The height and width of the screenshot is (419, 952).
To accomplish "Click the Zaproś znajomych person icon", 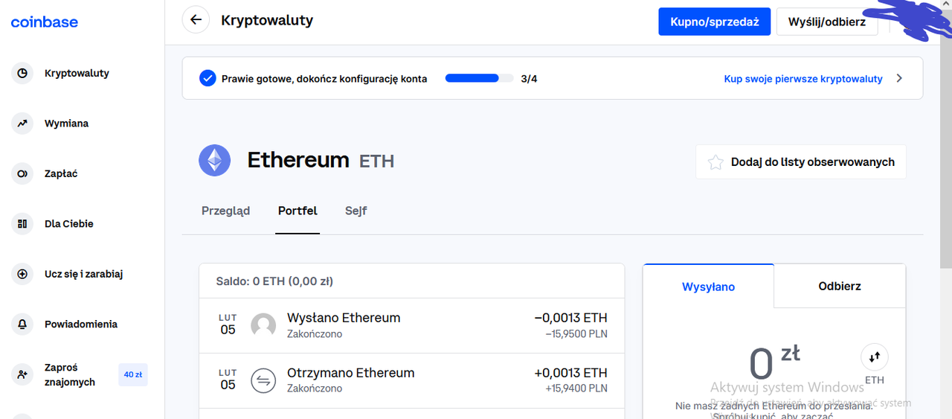I will (x=22, y=374).
